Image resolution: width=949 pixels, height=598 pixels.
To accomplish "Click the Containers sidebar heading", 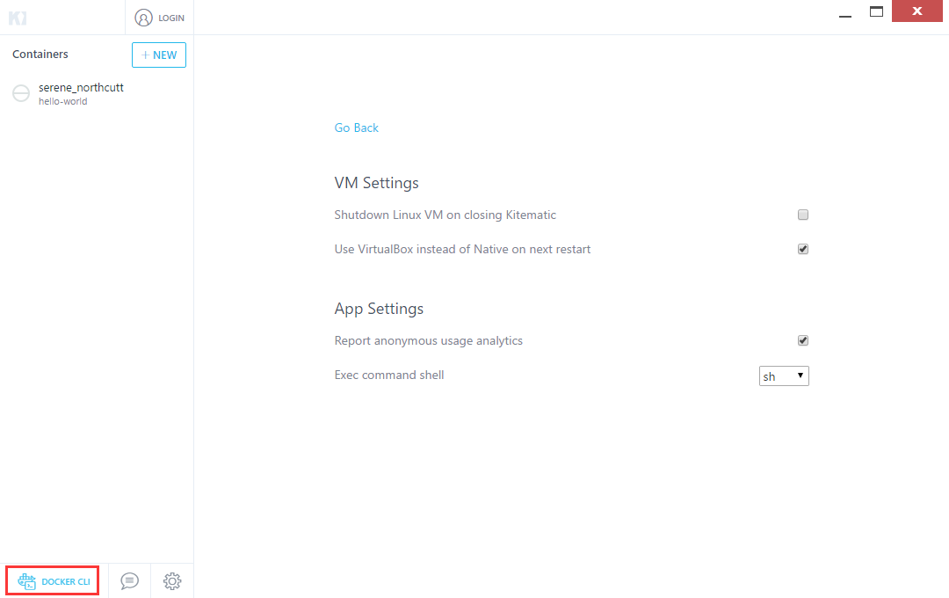I will coord(40,55).
